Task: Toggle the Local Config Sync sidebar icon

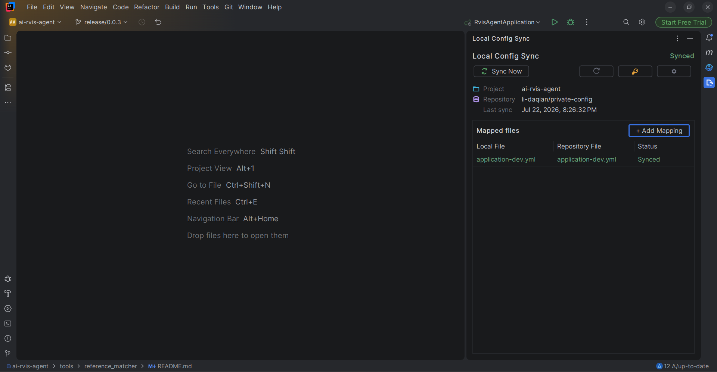Action: point(709,82)
